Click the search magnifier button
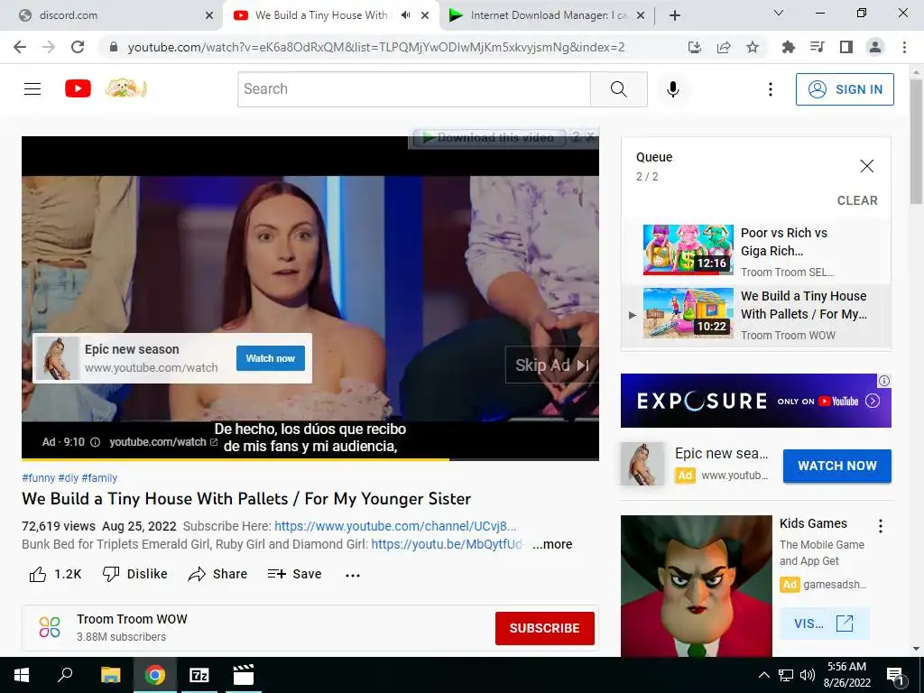This screenshot has height=693, width=924. point(619,89)
